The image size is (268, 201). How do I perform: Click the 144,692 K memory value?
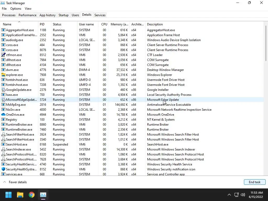click(x=121, y=104)
